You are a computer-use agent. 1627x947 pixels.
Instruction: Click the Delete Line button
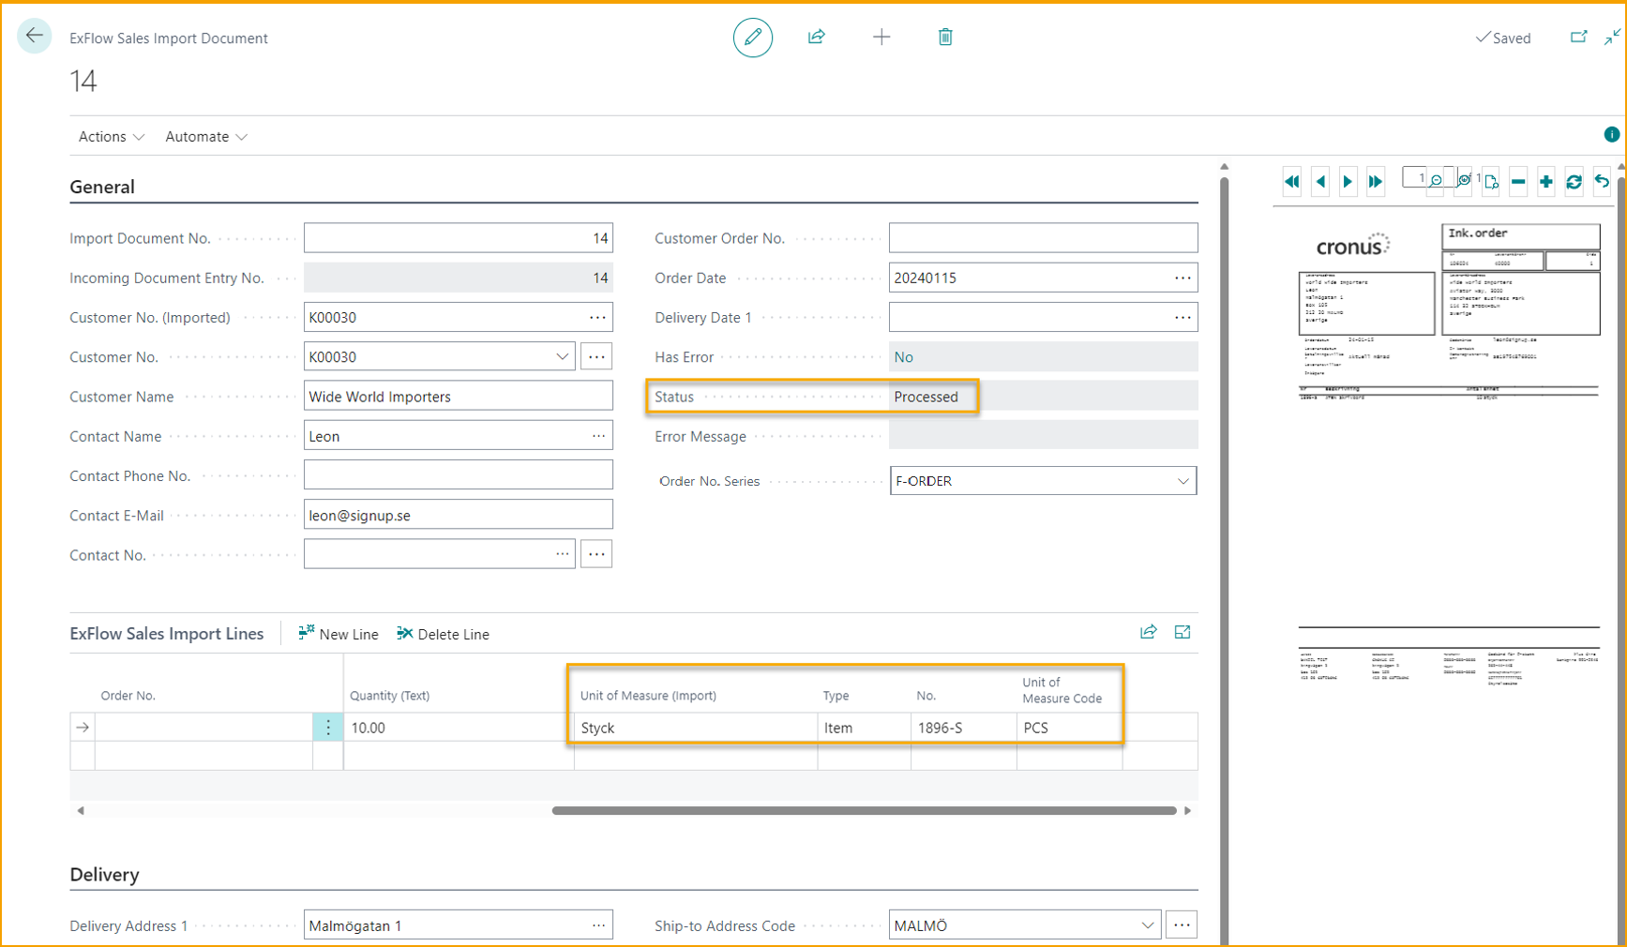tap(443, 635)
